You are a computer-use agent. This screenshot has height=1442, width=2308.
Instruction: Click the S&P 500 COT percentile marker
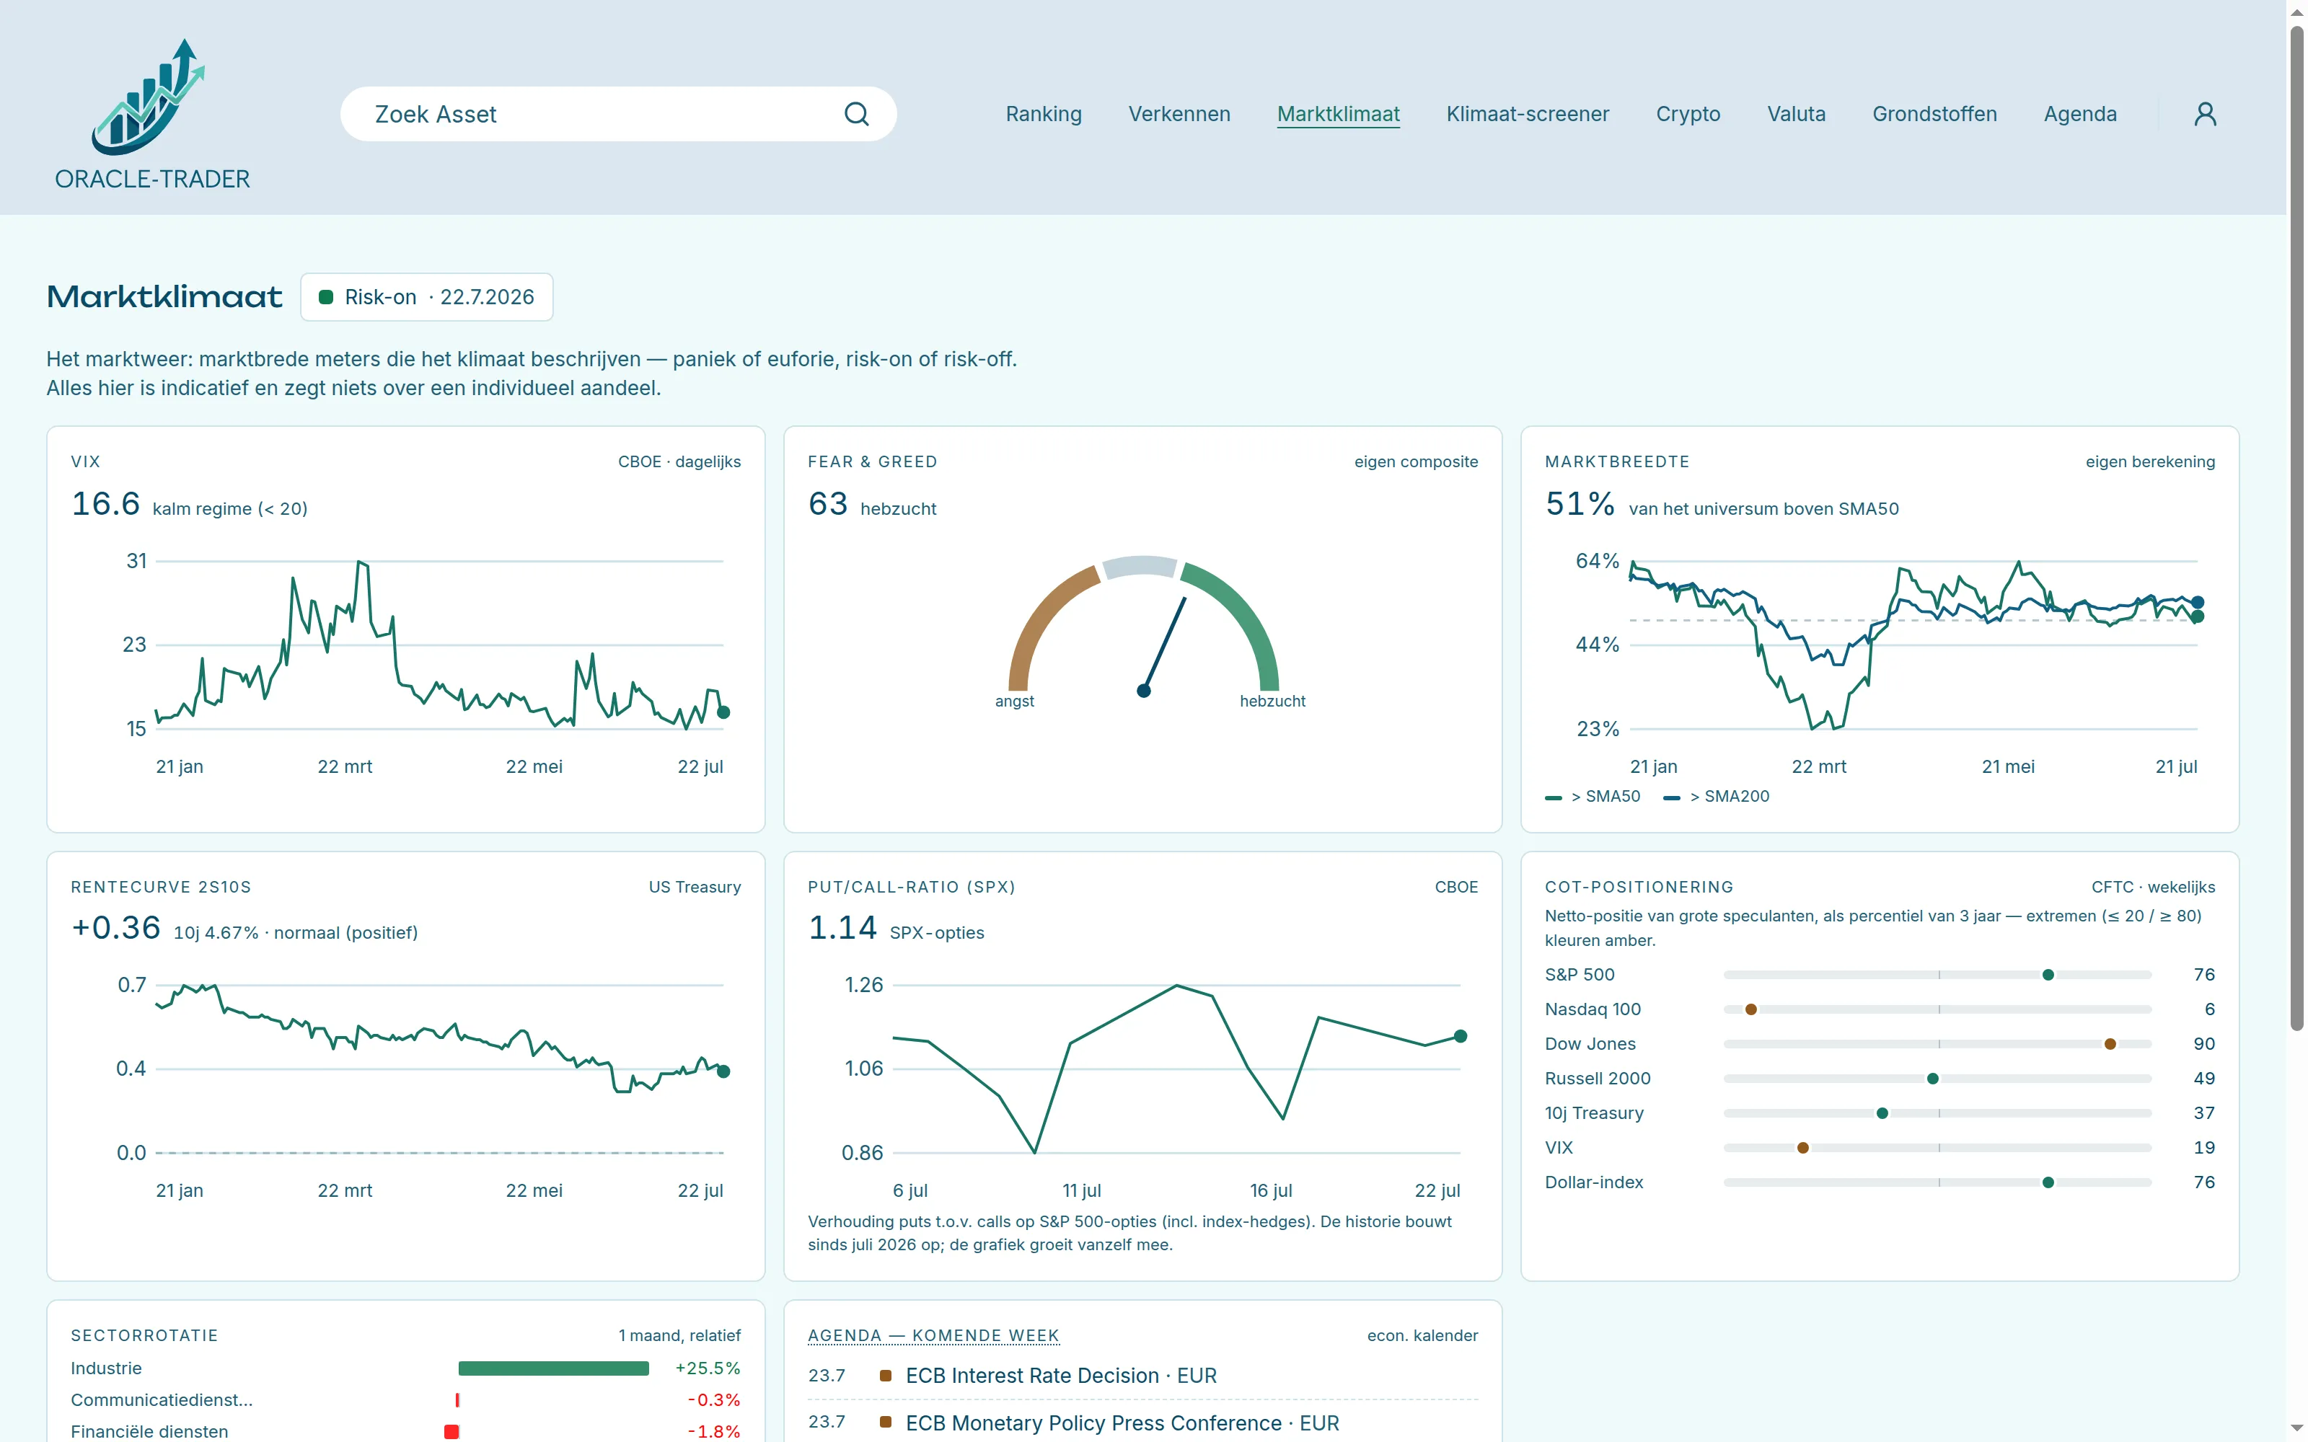2048,975
